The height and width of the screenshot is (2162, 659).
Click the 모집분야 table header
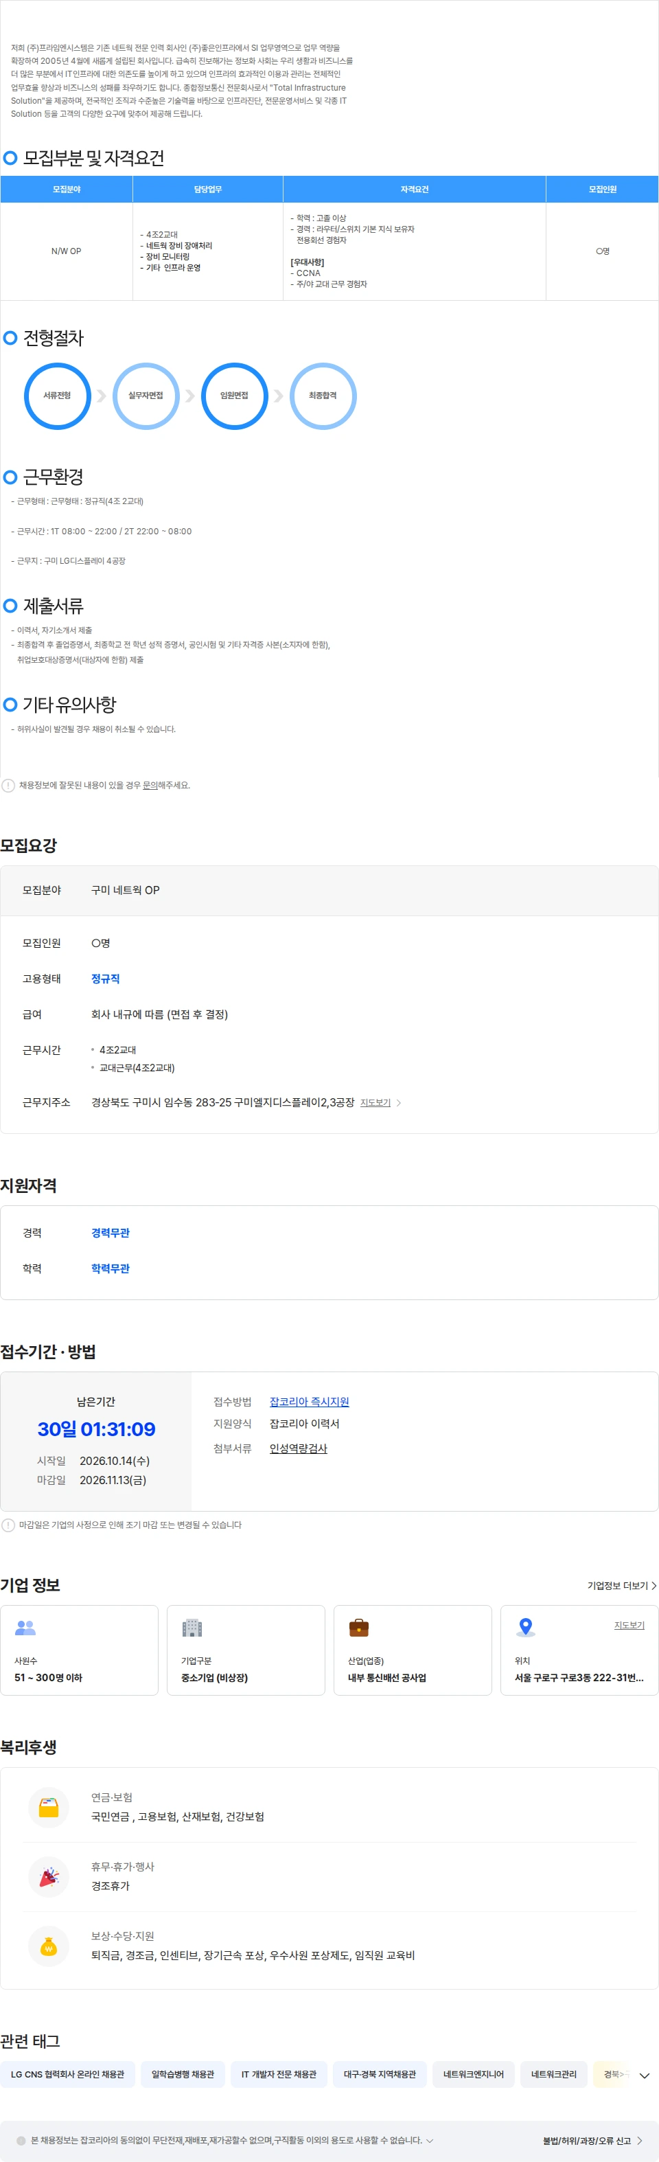[66, 189]
